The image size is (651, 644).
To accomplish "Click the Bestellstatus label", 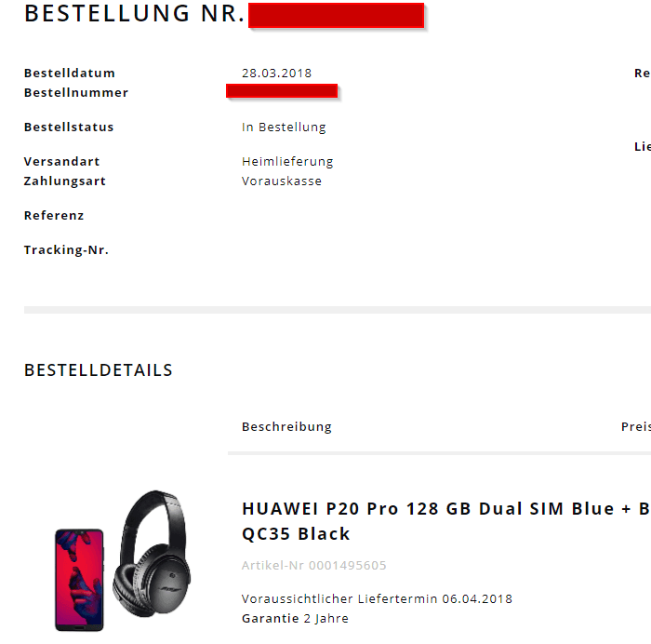I will [69, 127].
